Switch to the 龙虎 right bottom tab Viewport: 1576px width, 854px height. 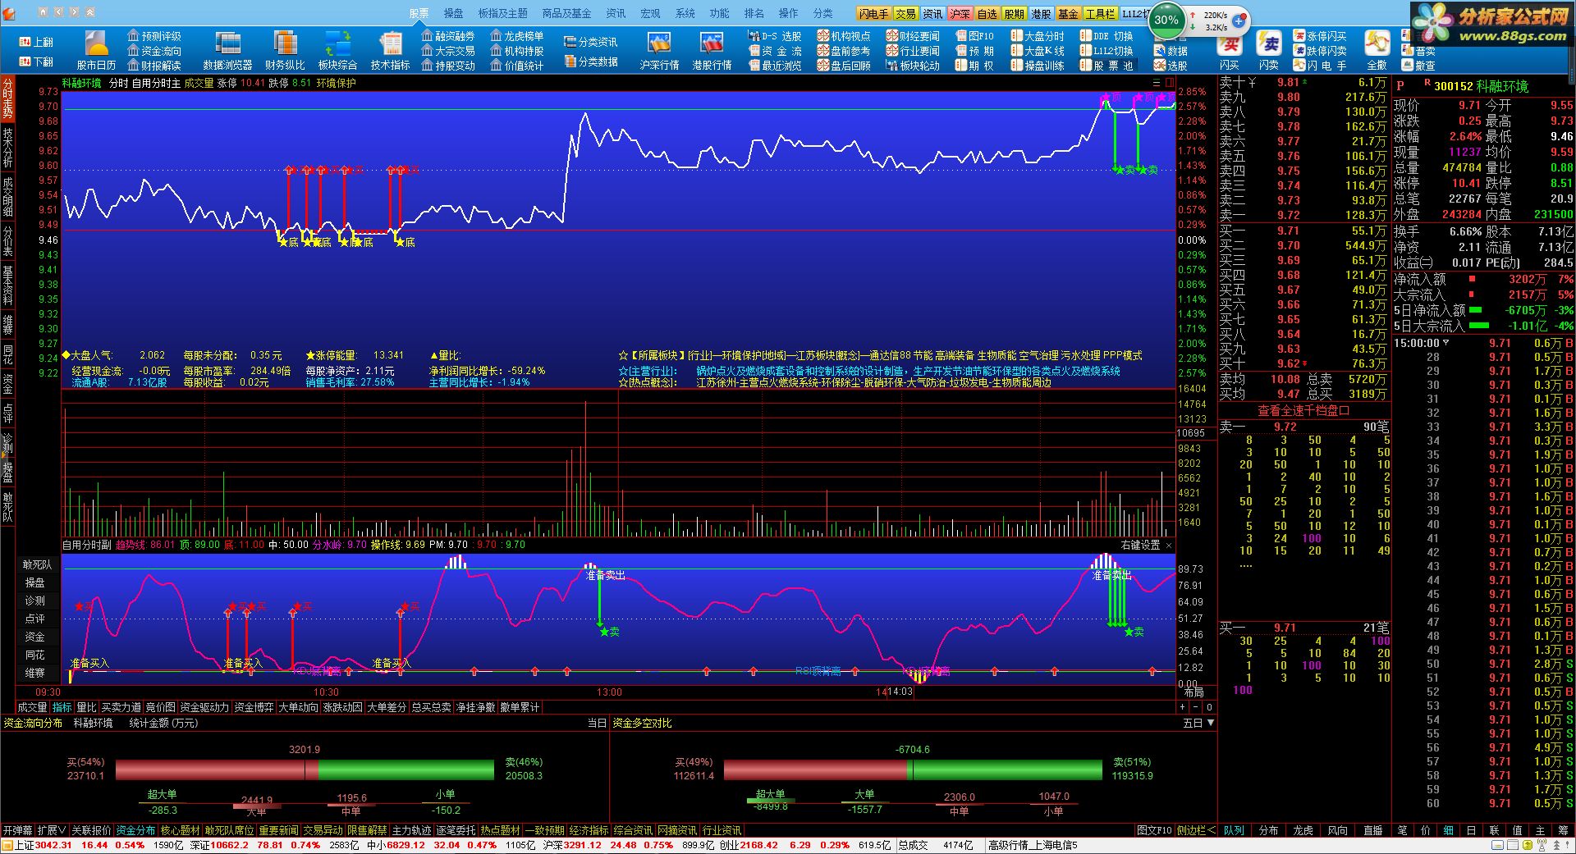(x=1303, y=831)
